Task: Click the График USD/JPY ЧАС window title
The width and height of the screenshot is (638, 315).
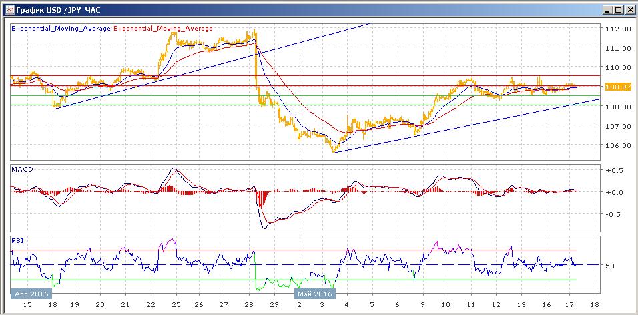Action: (x=55, y=9)
